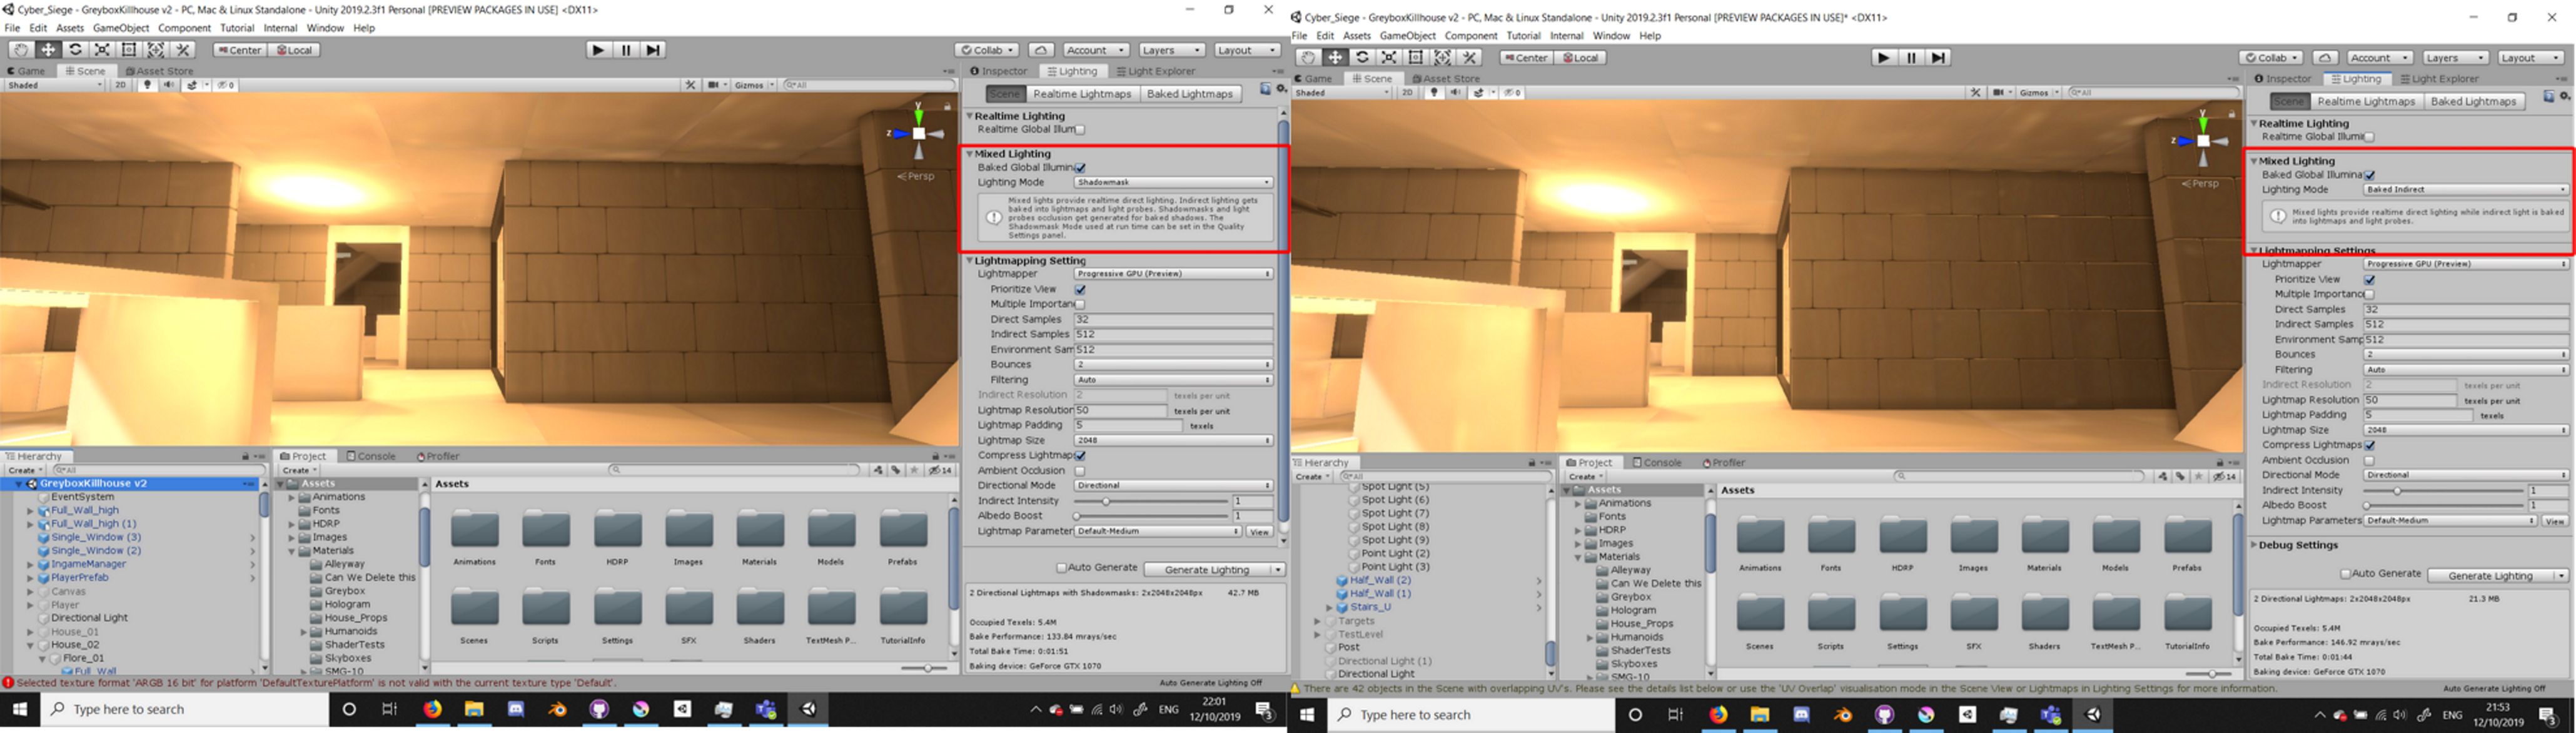
Task: Open Shaded draw mode dropdown in left window
Action: click(54, 85)
